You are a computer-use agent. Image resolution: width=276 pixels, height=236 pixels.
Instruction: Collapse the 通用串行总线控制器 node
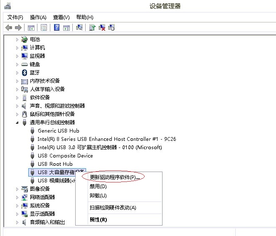point(17,123)
